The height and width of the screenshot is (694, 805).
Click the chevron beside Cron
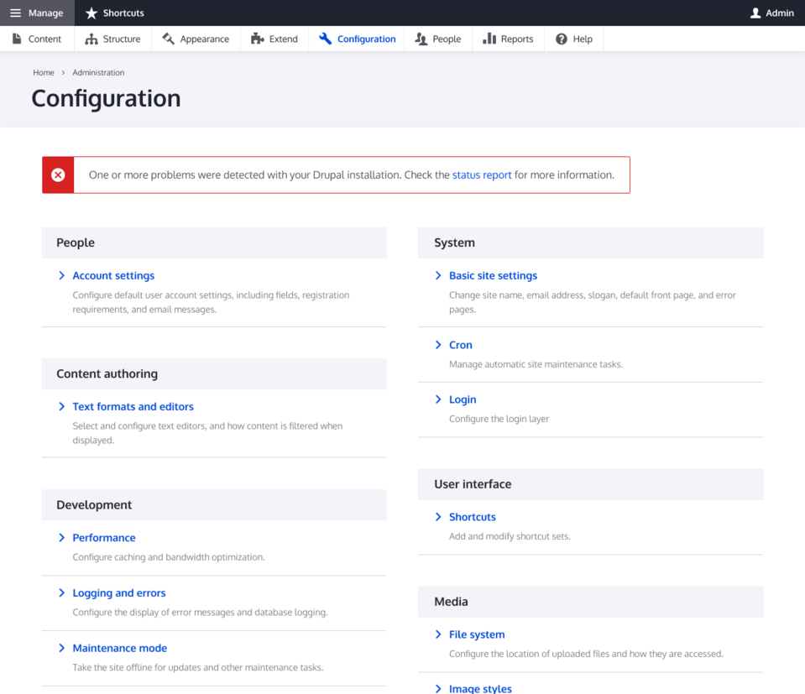pyautogui.click(x=438, y=345)
